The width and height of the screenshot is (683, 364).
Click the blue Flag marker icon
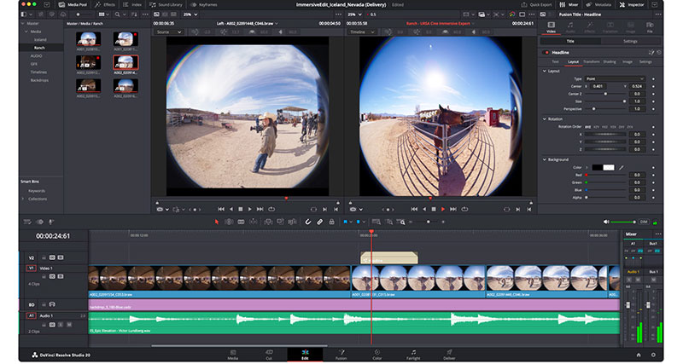pos(345,222)
